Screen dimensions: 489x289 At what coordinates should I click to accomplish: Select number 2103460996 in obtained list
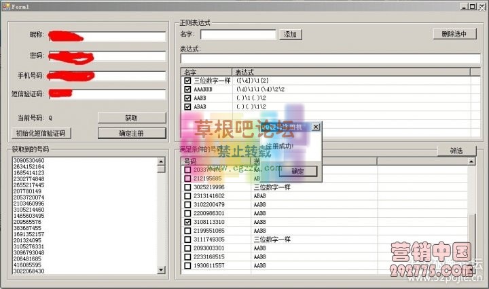coord(29,204)
